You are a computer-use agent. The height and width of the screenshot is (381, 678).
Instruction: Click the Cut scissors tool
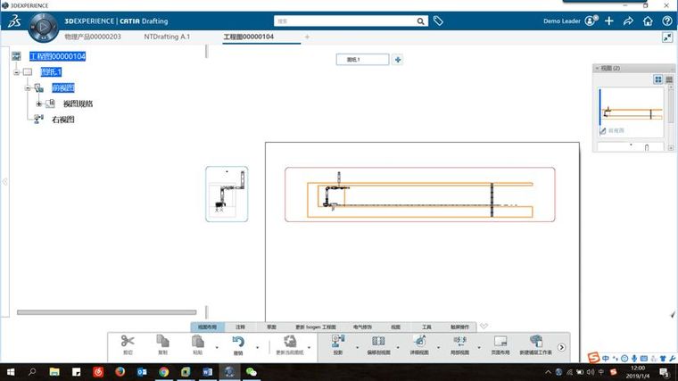[128, 345]
